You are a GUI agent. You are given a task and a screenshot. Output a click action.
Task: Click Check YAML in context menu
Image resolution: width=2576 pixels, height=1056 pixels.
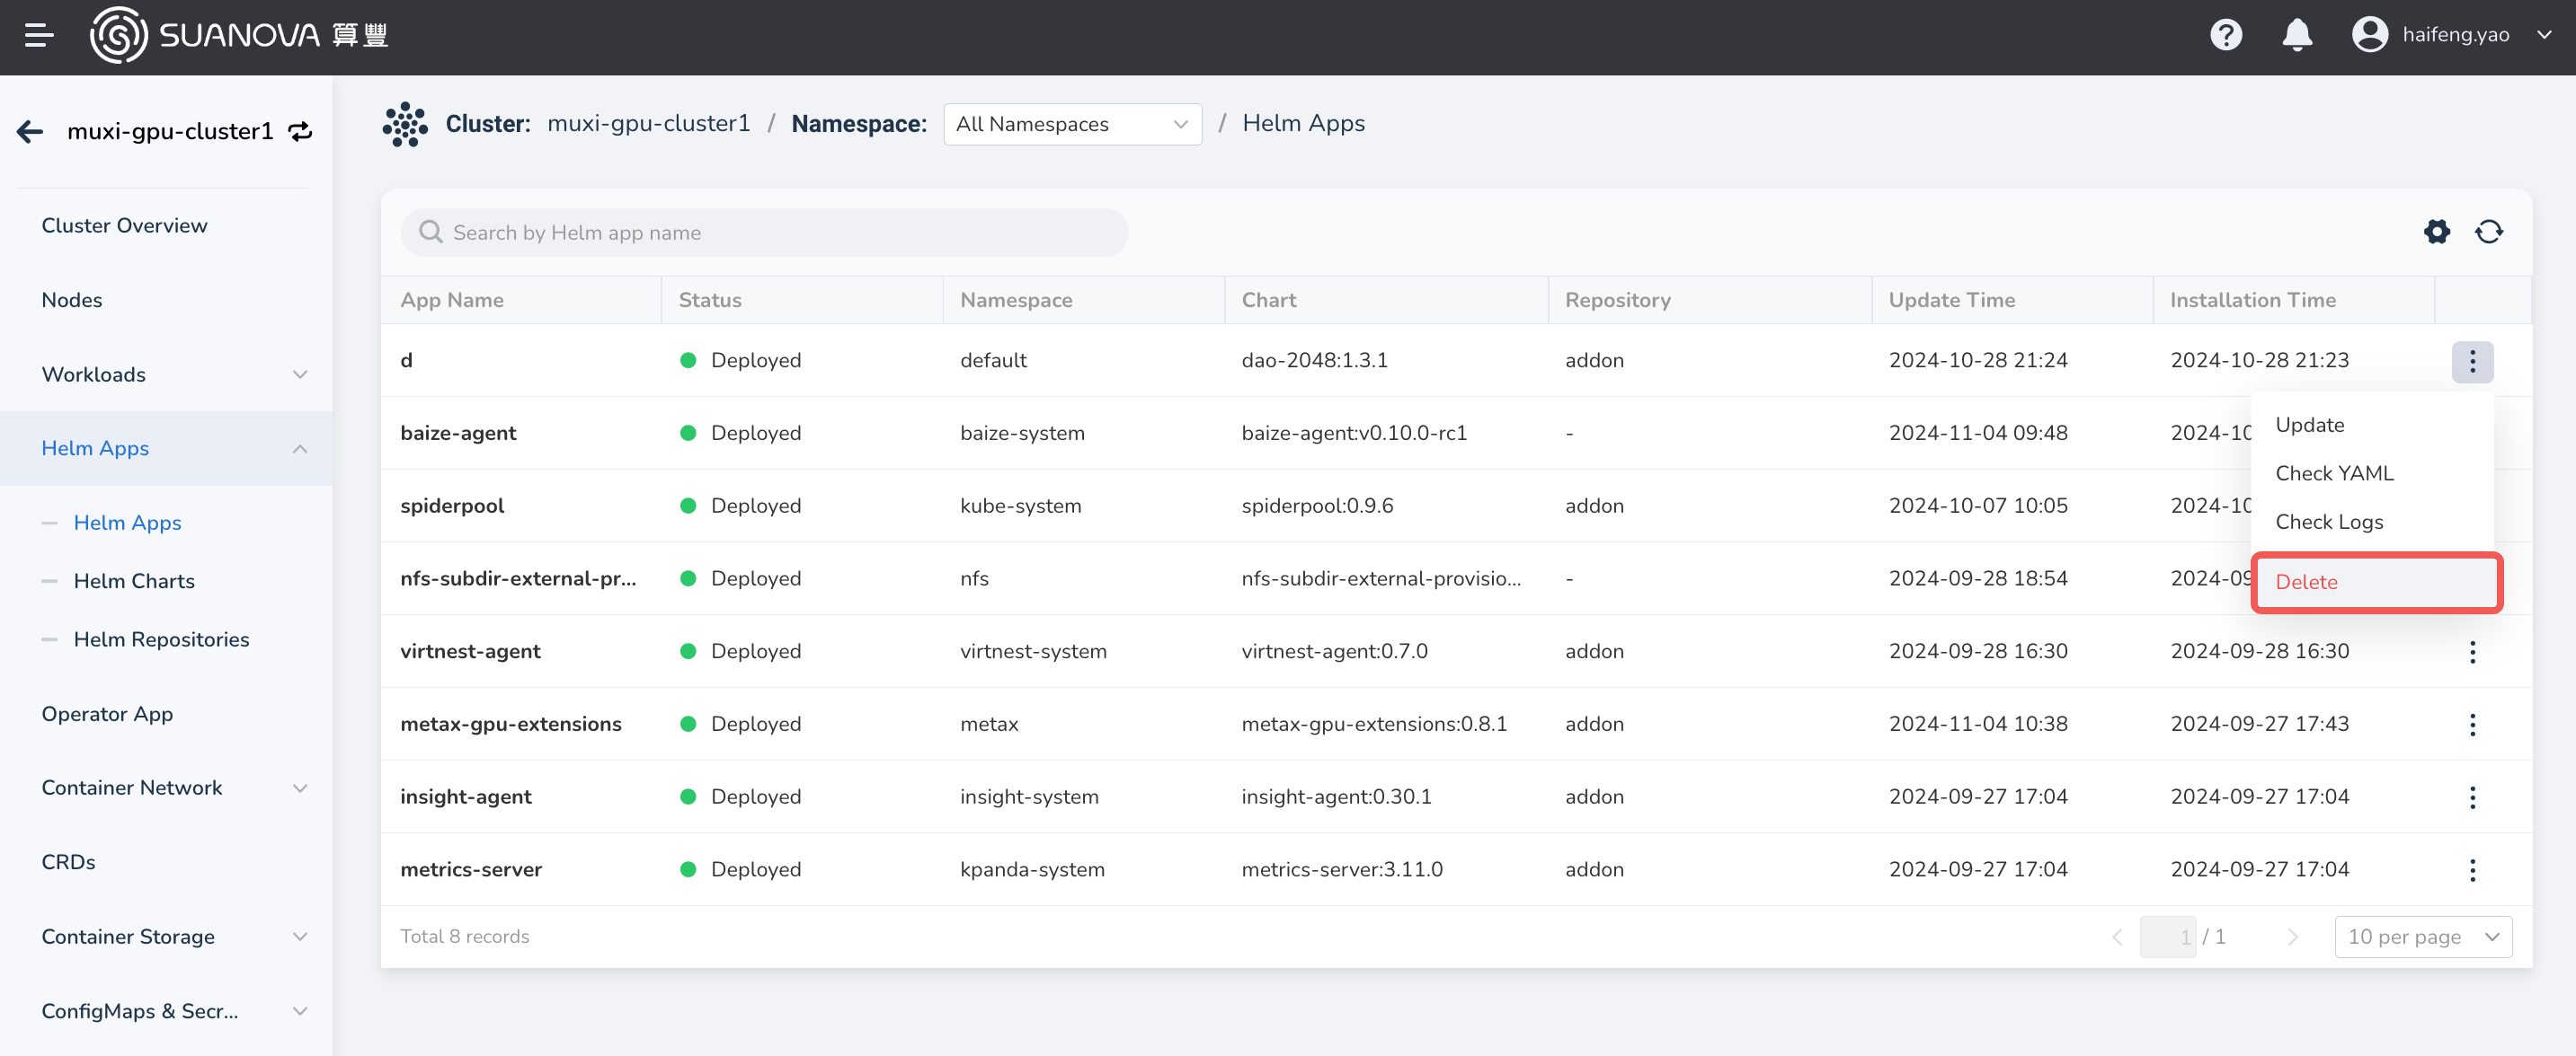click(2332, 473)
